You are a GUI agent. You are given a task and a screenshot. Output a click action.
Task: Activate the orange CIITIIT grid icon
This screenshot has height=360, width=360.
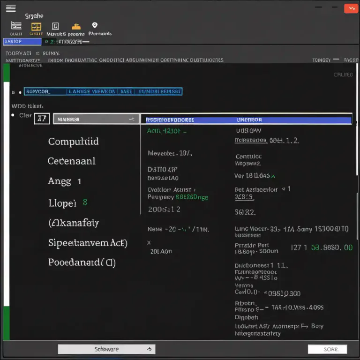tap(36, 27)
